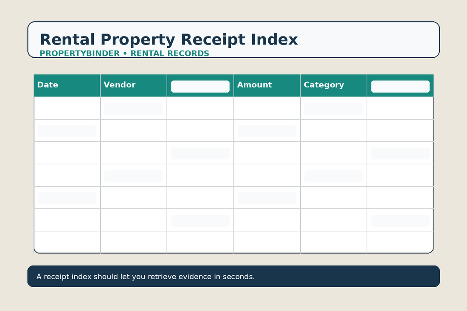The image size is (467, 311).
Task: Click the first-row placeholder under Category
Action: [334, 109]
